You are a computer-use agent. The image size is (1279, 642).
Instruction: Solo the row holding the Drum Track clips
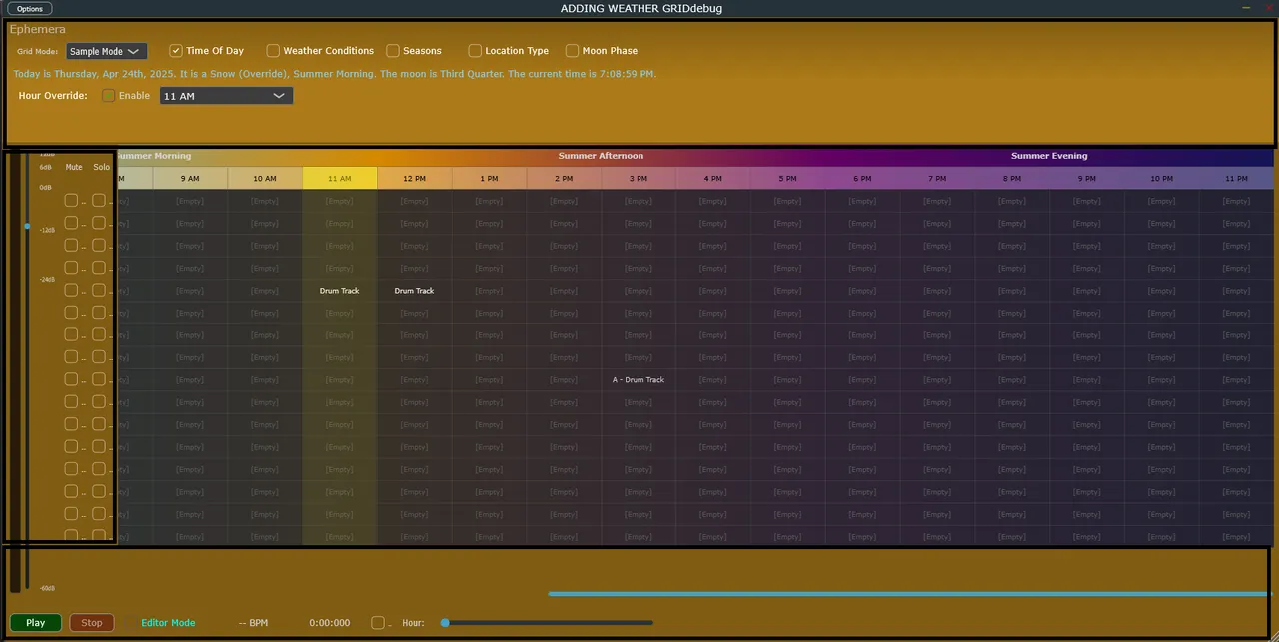(x=99, y=290)
